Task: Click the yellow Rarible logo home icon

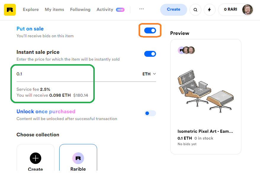Action: [x=10, y=10]
